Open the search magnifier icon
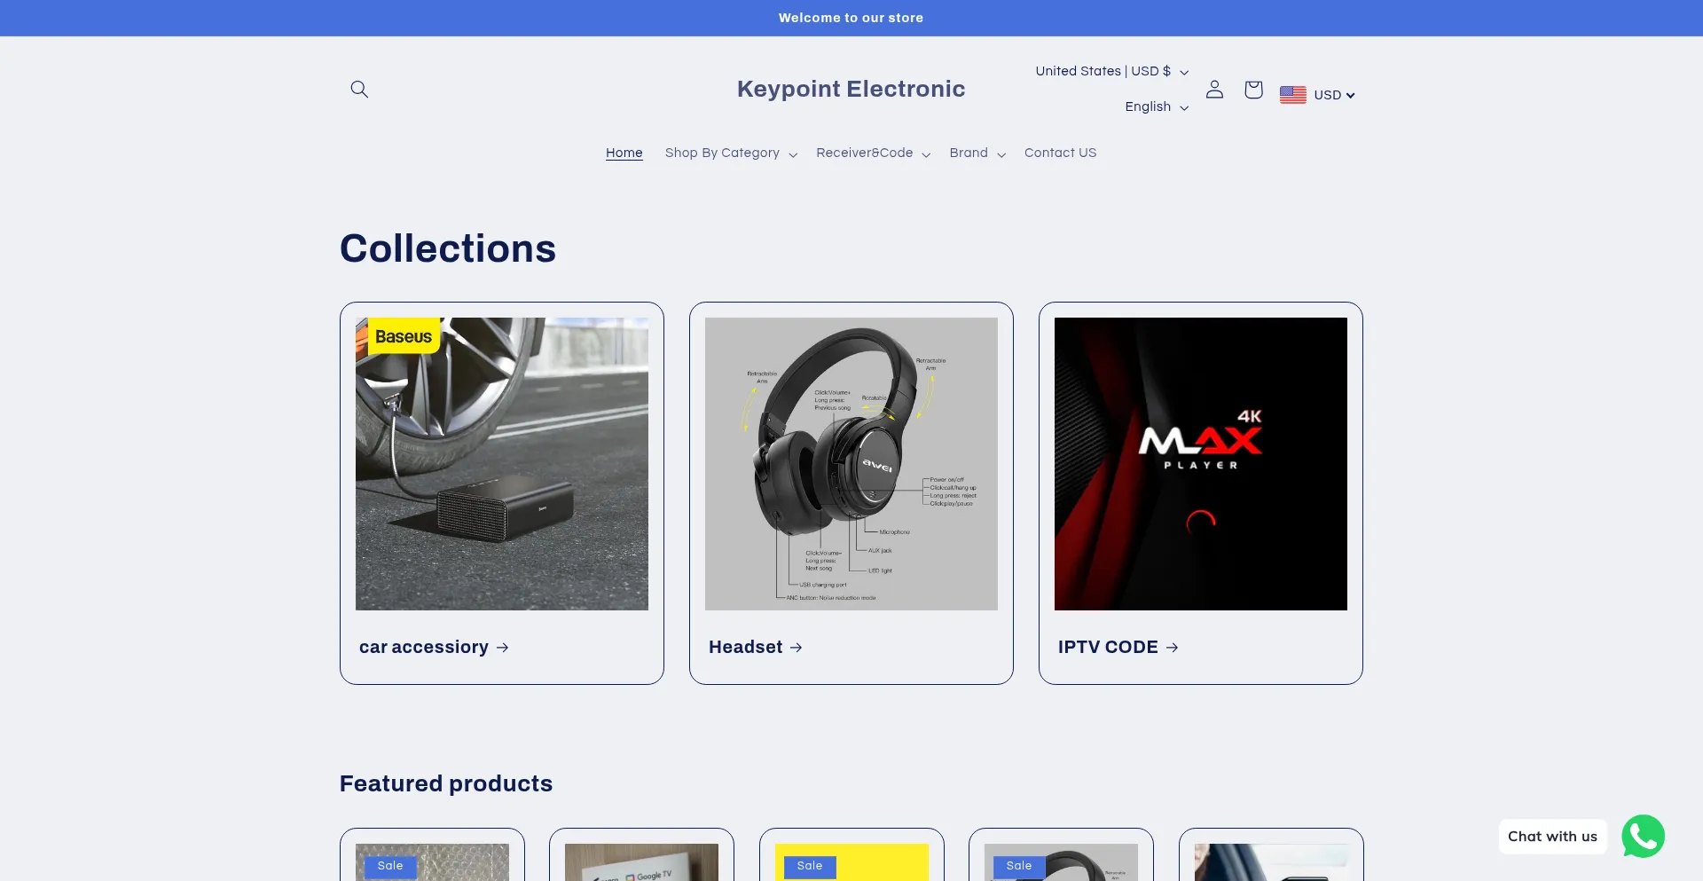Viewport: 1703px width, 881px height. click(x=359, y=89)
